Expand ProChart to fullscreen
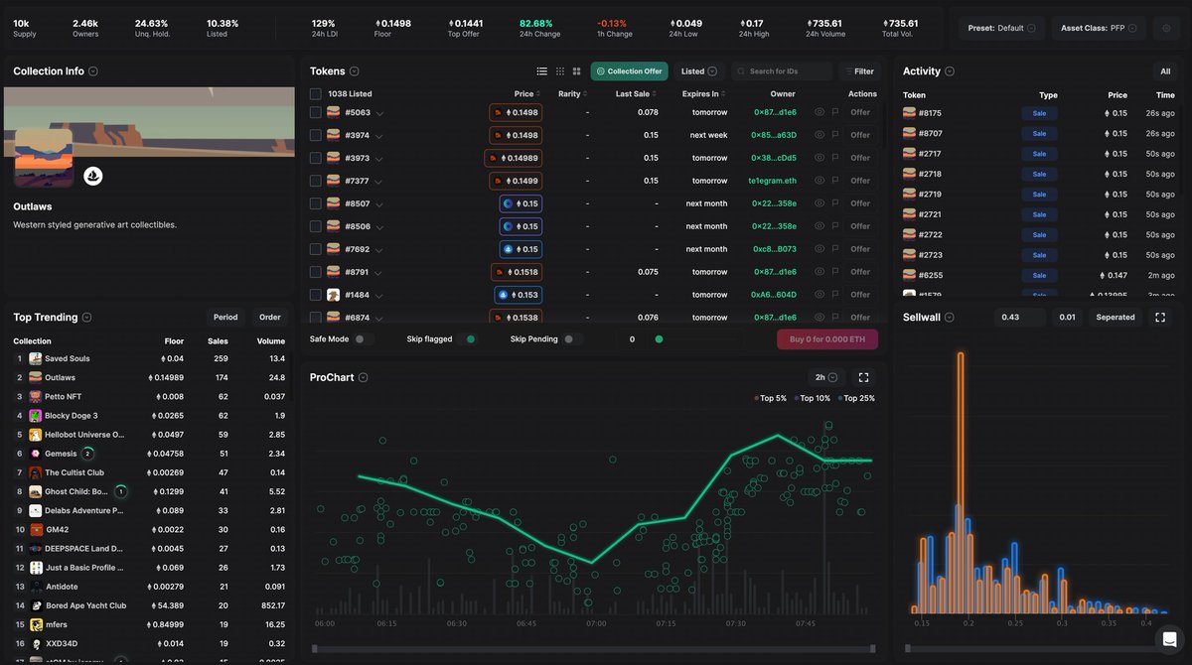 863,377
